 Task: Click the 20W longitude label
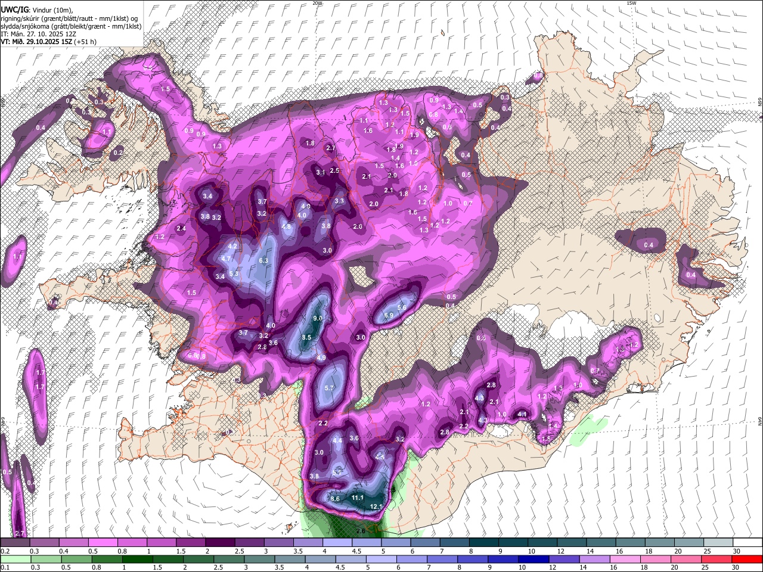pyautogui.click(x=317, y=3)
